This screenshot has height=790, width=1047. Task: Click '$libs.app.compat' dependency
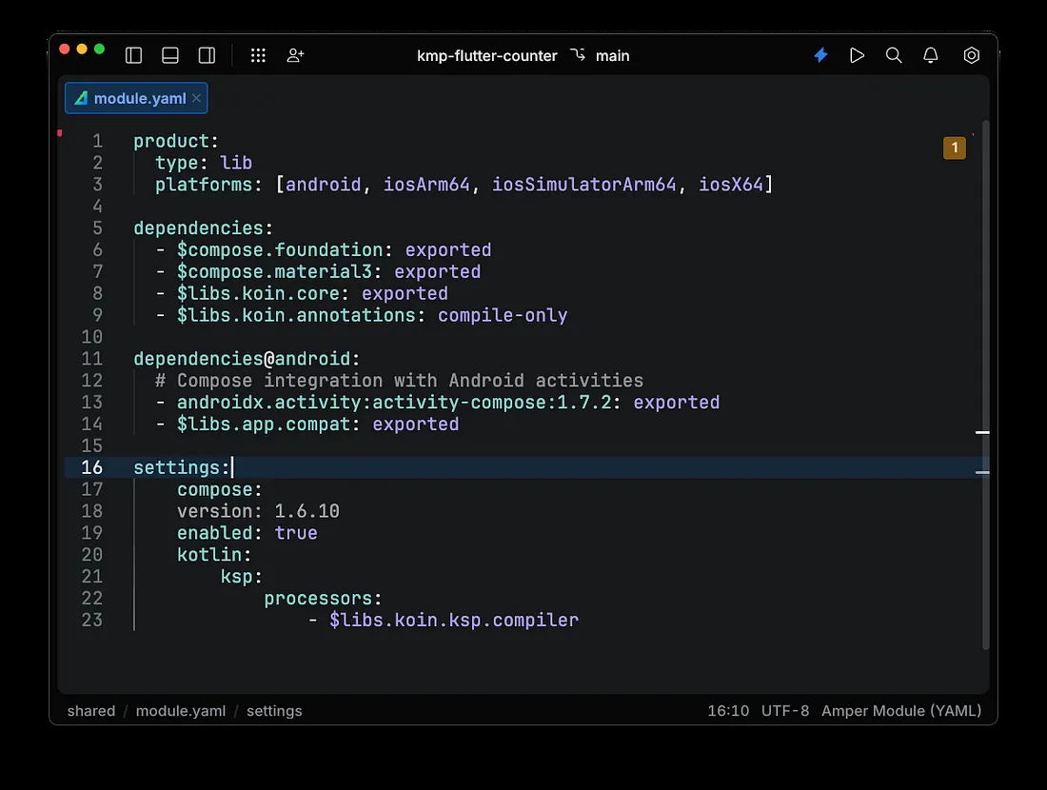pyautogui.click(x=263, y=425)
